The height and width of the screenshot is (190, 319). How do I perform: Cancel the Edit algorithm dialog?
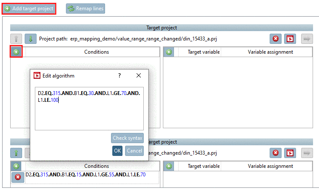[x=134, y=151]
